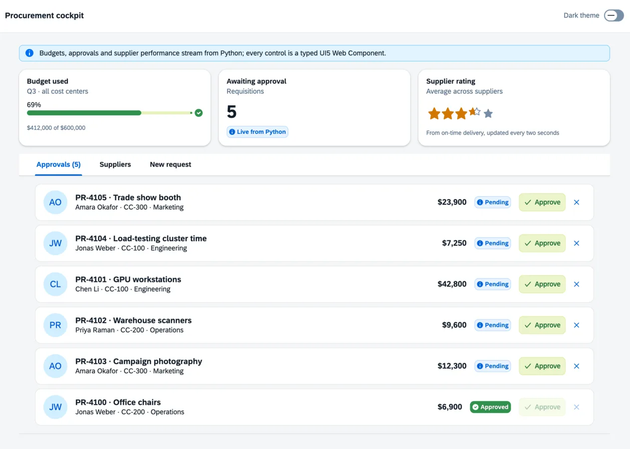Screen dimensions: 630x449
Task: Click Priya Raman · CC-200 · Operations subtitle
Action: pyautogui.click(x=129, y=330)
